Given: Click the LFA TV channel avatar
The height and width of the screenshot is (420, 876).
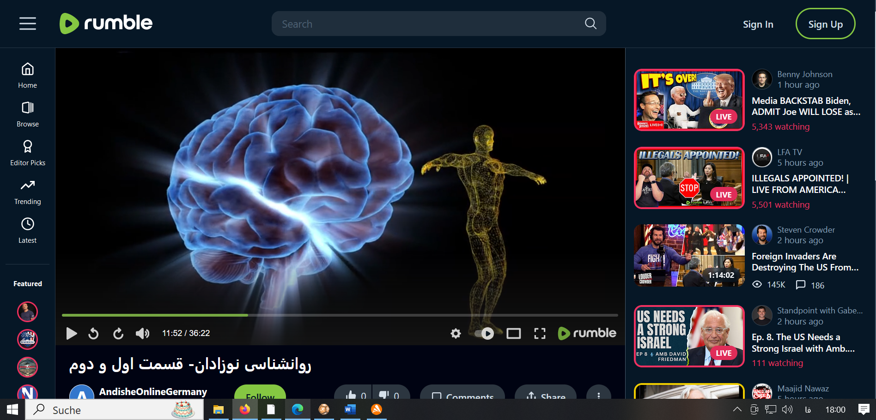Looking at the screenshot, I should tap(762, 157).
